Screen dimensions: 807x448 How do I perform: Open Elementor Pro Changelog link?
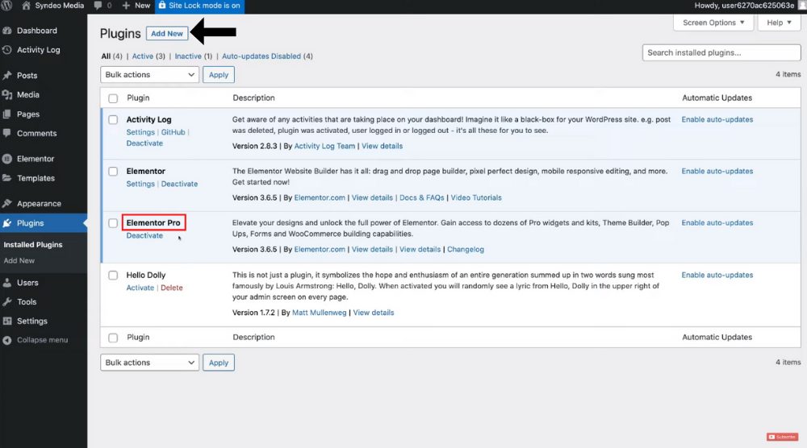(x=466, y=249)
